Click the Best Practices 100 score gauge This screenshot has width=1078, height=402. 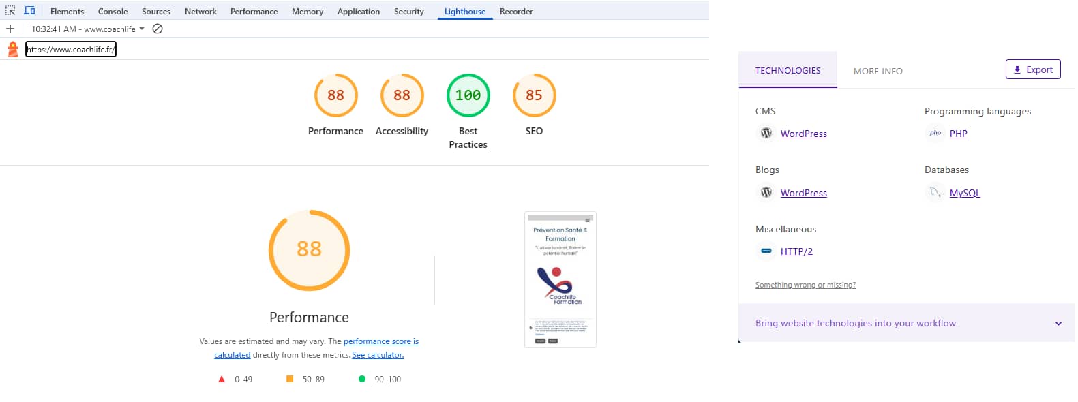468,95
